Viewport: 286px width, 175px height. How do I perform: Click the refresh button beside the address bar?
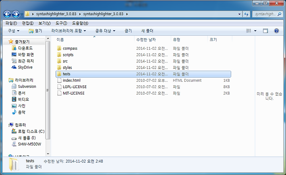(x=246, y=14)
